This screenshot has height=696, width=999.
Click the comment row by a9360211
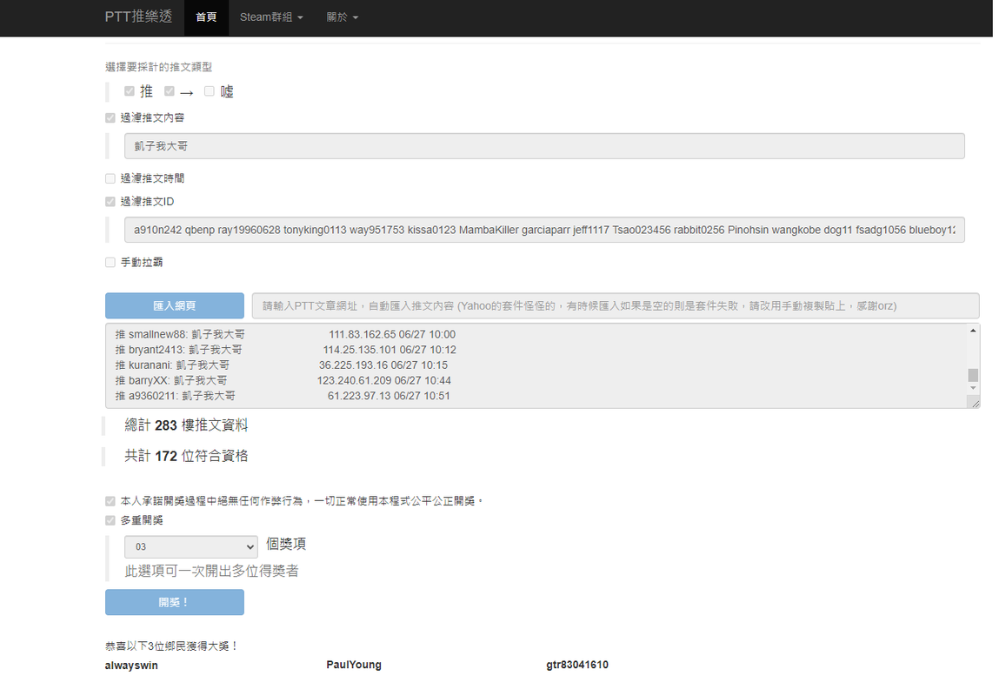coord(283,395)
